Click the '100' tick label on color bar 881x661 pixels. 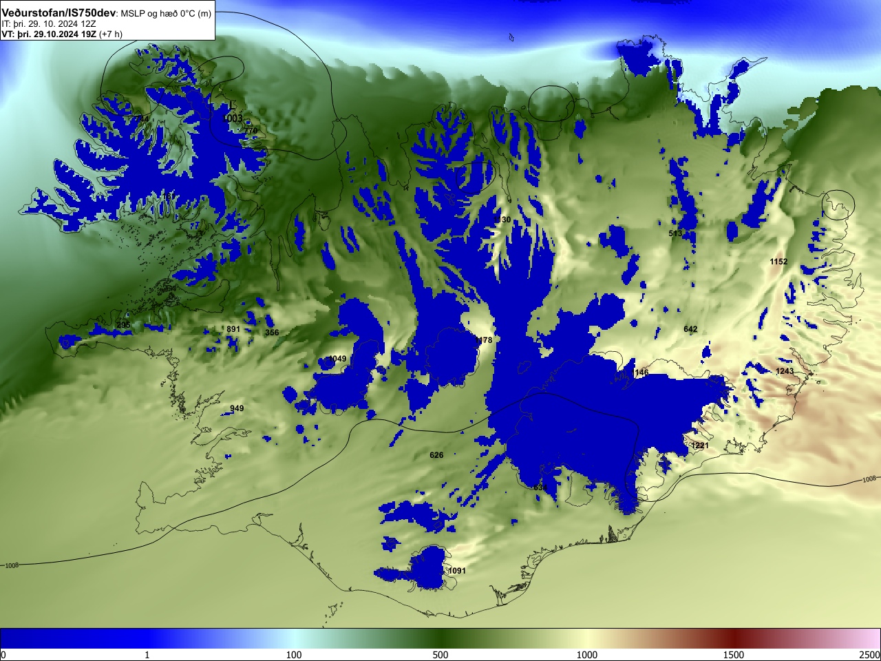(x=294, y=655)
